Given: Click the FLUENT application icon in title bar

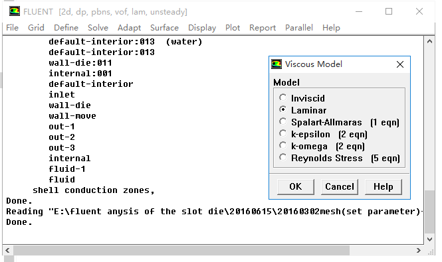Looking at the screenshot, I should [x=15, y=11].
